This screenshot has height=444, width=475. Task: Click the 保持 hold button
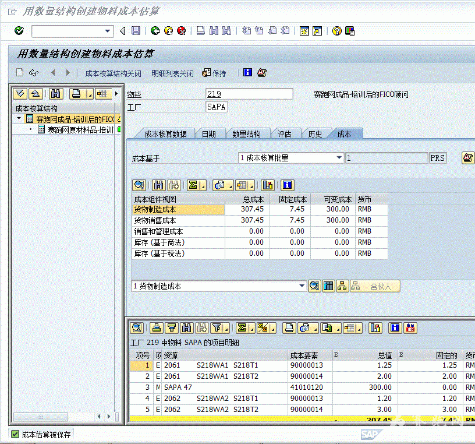click(x=214, y=73)
